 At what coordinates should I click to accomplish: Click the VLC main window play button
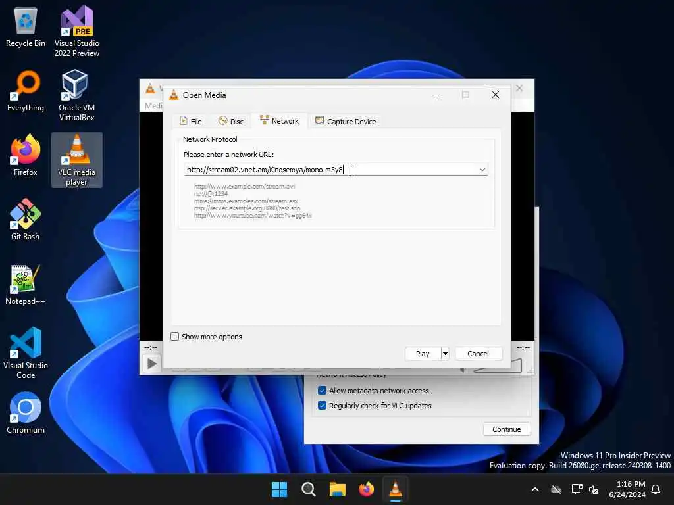point(152,364)
